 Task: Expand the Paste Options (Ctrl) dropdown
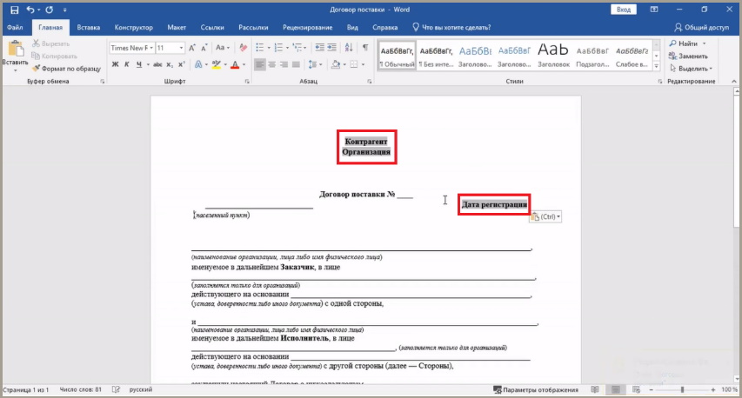pyautogui.click(x=545, y=216)
